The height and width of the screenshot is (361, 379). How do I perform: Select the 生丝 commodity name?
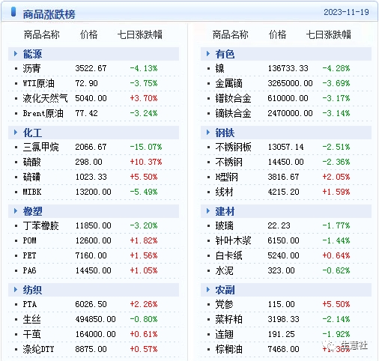[x=31, y=319]
